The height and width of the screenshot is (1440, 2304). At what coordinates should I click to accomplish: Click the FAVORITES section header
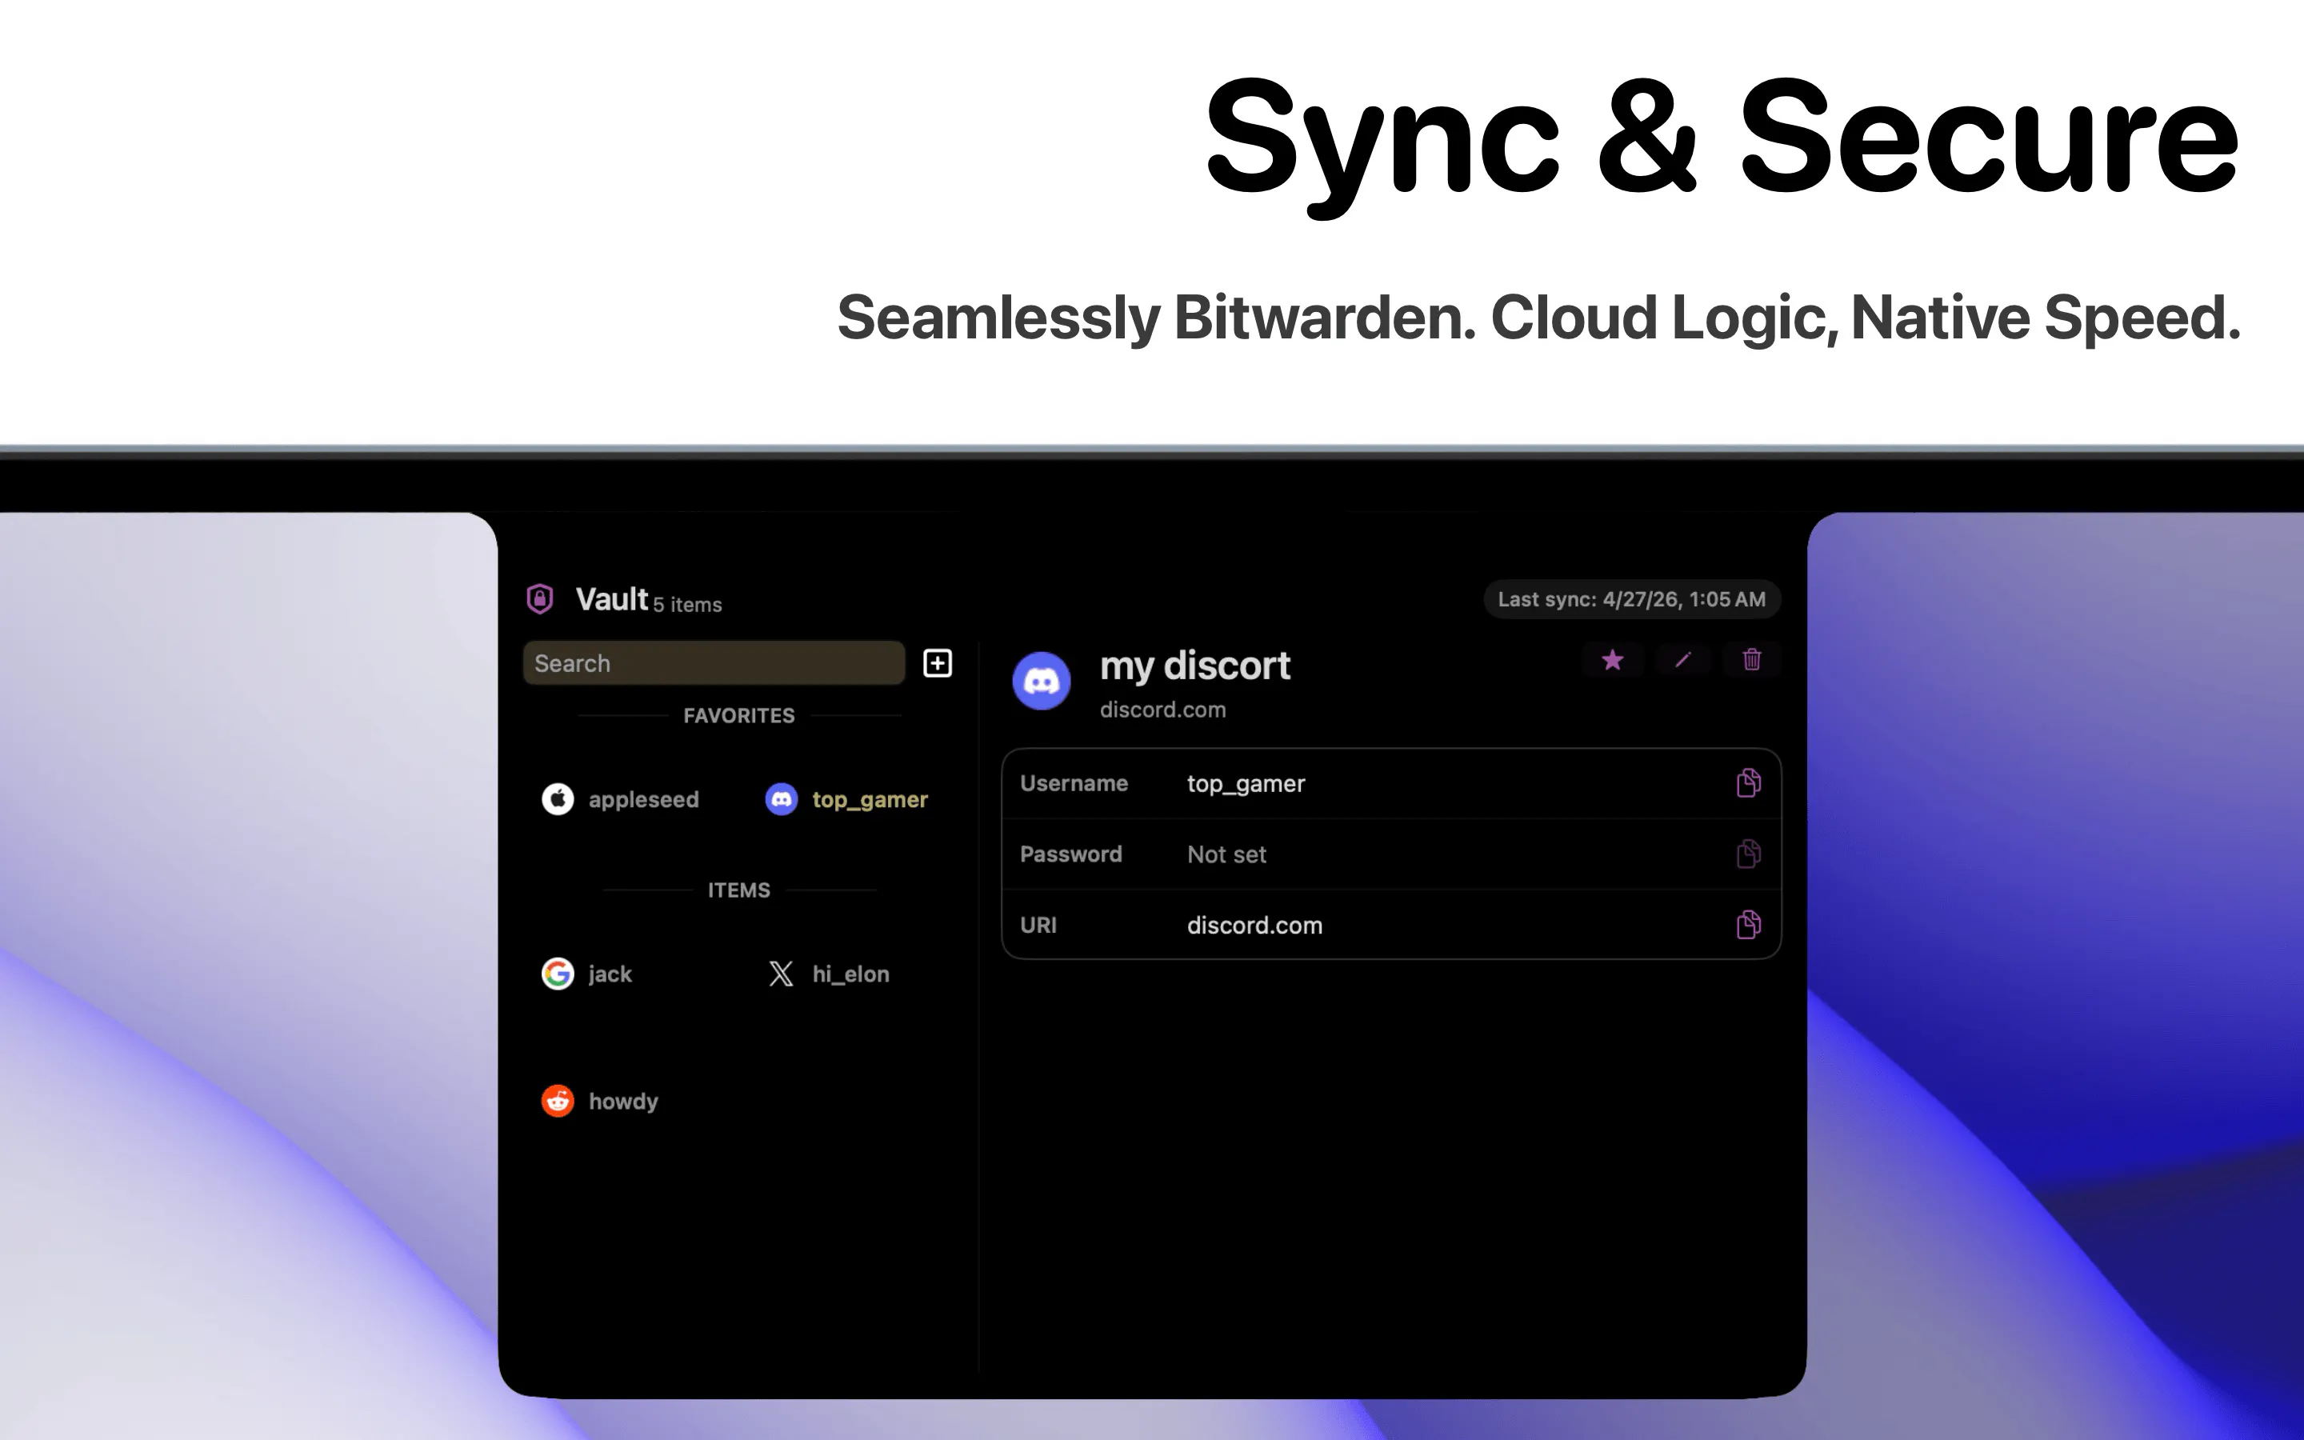(739, 715)
